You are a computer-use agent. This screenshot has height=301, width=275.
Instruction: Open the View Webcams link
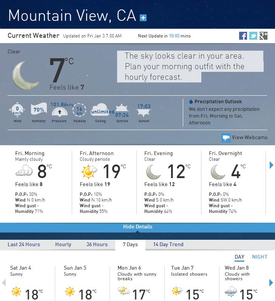tap(249, 137)
